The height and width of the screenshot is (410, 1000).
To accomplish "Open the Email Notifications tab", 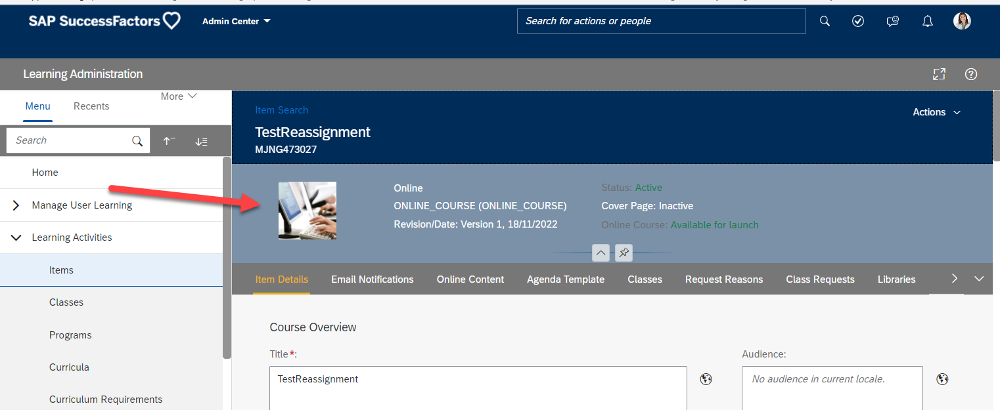I will coord(373,279).
